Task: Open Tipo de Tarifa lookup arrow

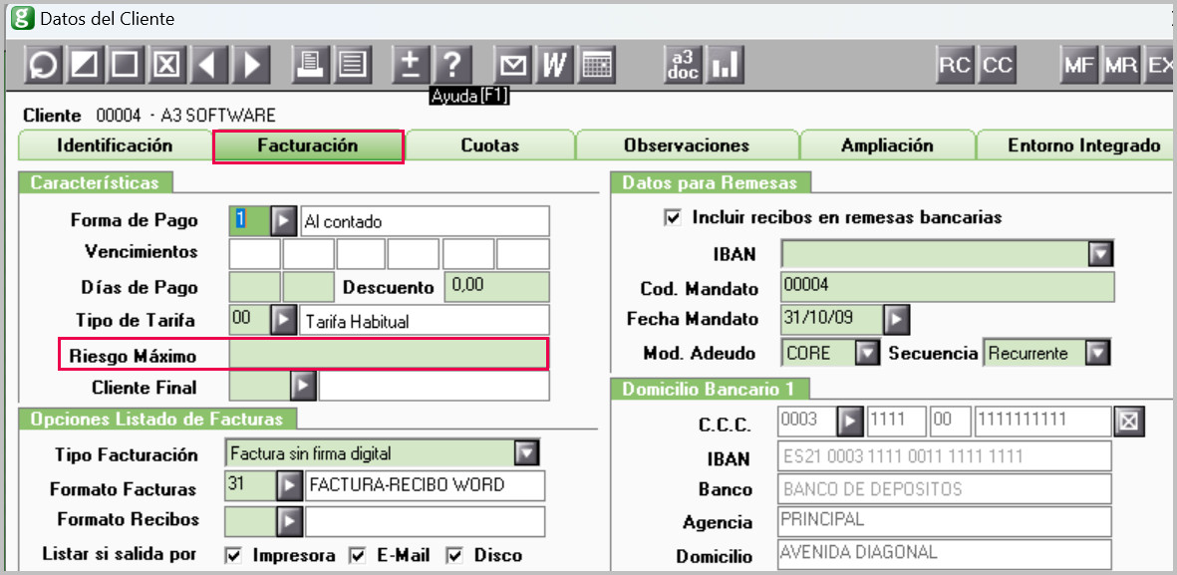Action: [283, 320]
